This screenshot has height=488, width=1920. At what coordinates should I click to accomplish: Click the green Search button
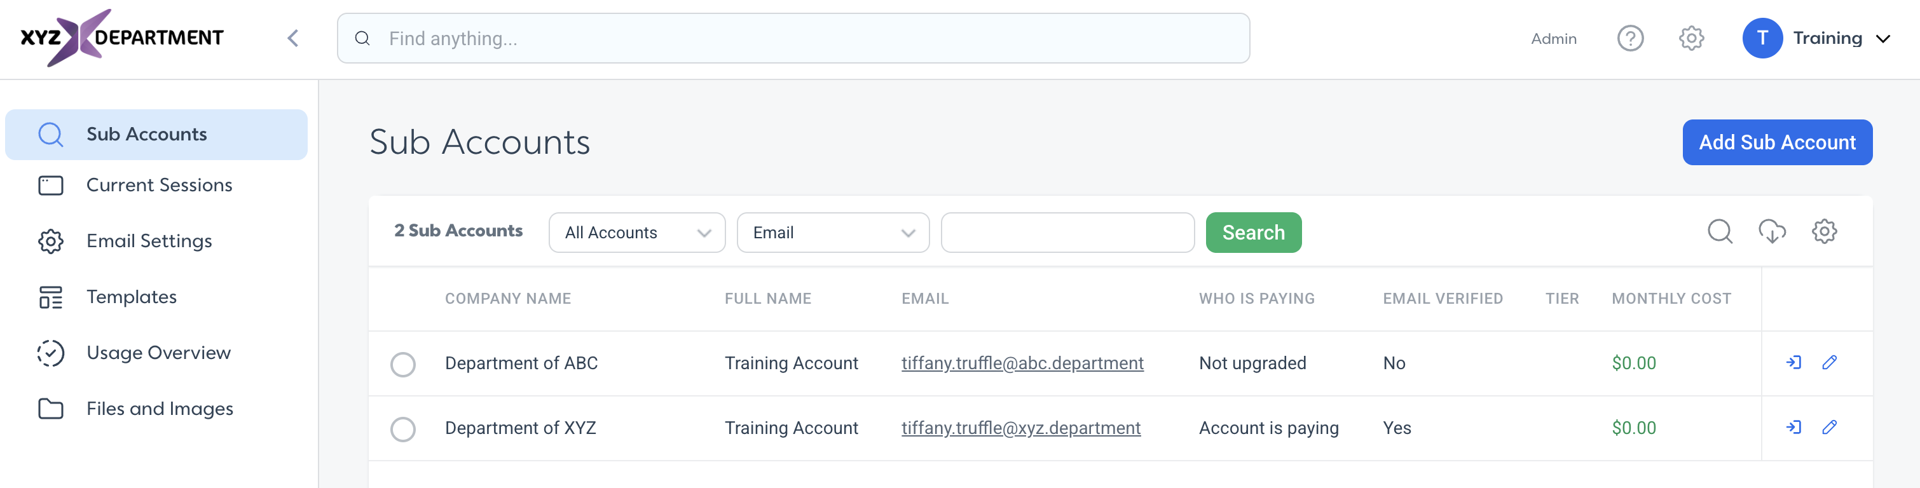(x=1253, y=233)
